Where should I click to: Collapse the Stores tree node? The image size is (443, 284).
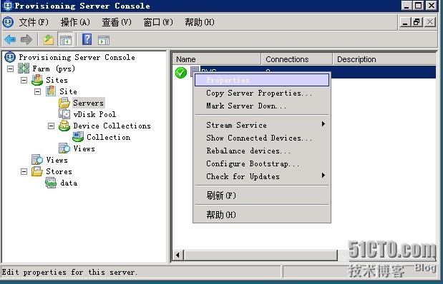tap(24, 171)
